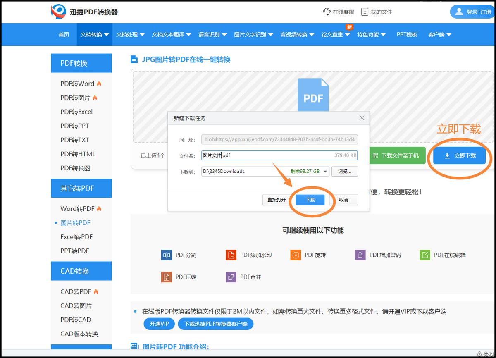Expand the 文档处理 dropdown menu
Screen dimensions: 496x358
pos(131,35)
